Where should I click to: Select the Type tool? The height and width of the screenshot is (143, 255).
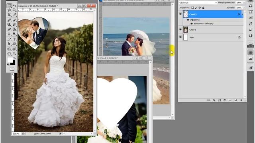(x=14, y=39)
